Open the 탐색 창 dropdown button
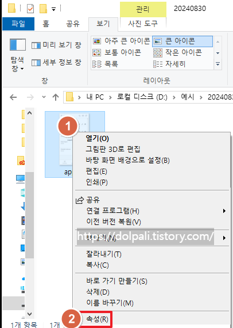The width and height of the screenshot is (233, 328). click(17, 55)
